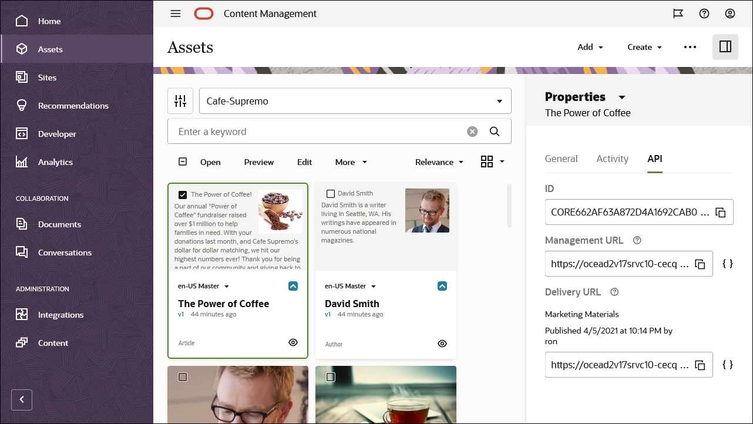Deselect all assets with toolbar checkbox
The image size is (753, 424).
click(183, 162)
